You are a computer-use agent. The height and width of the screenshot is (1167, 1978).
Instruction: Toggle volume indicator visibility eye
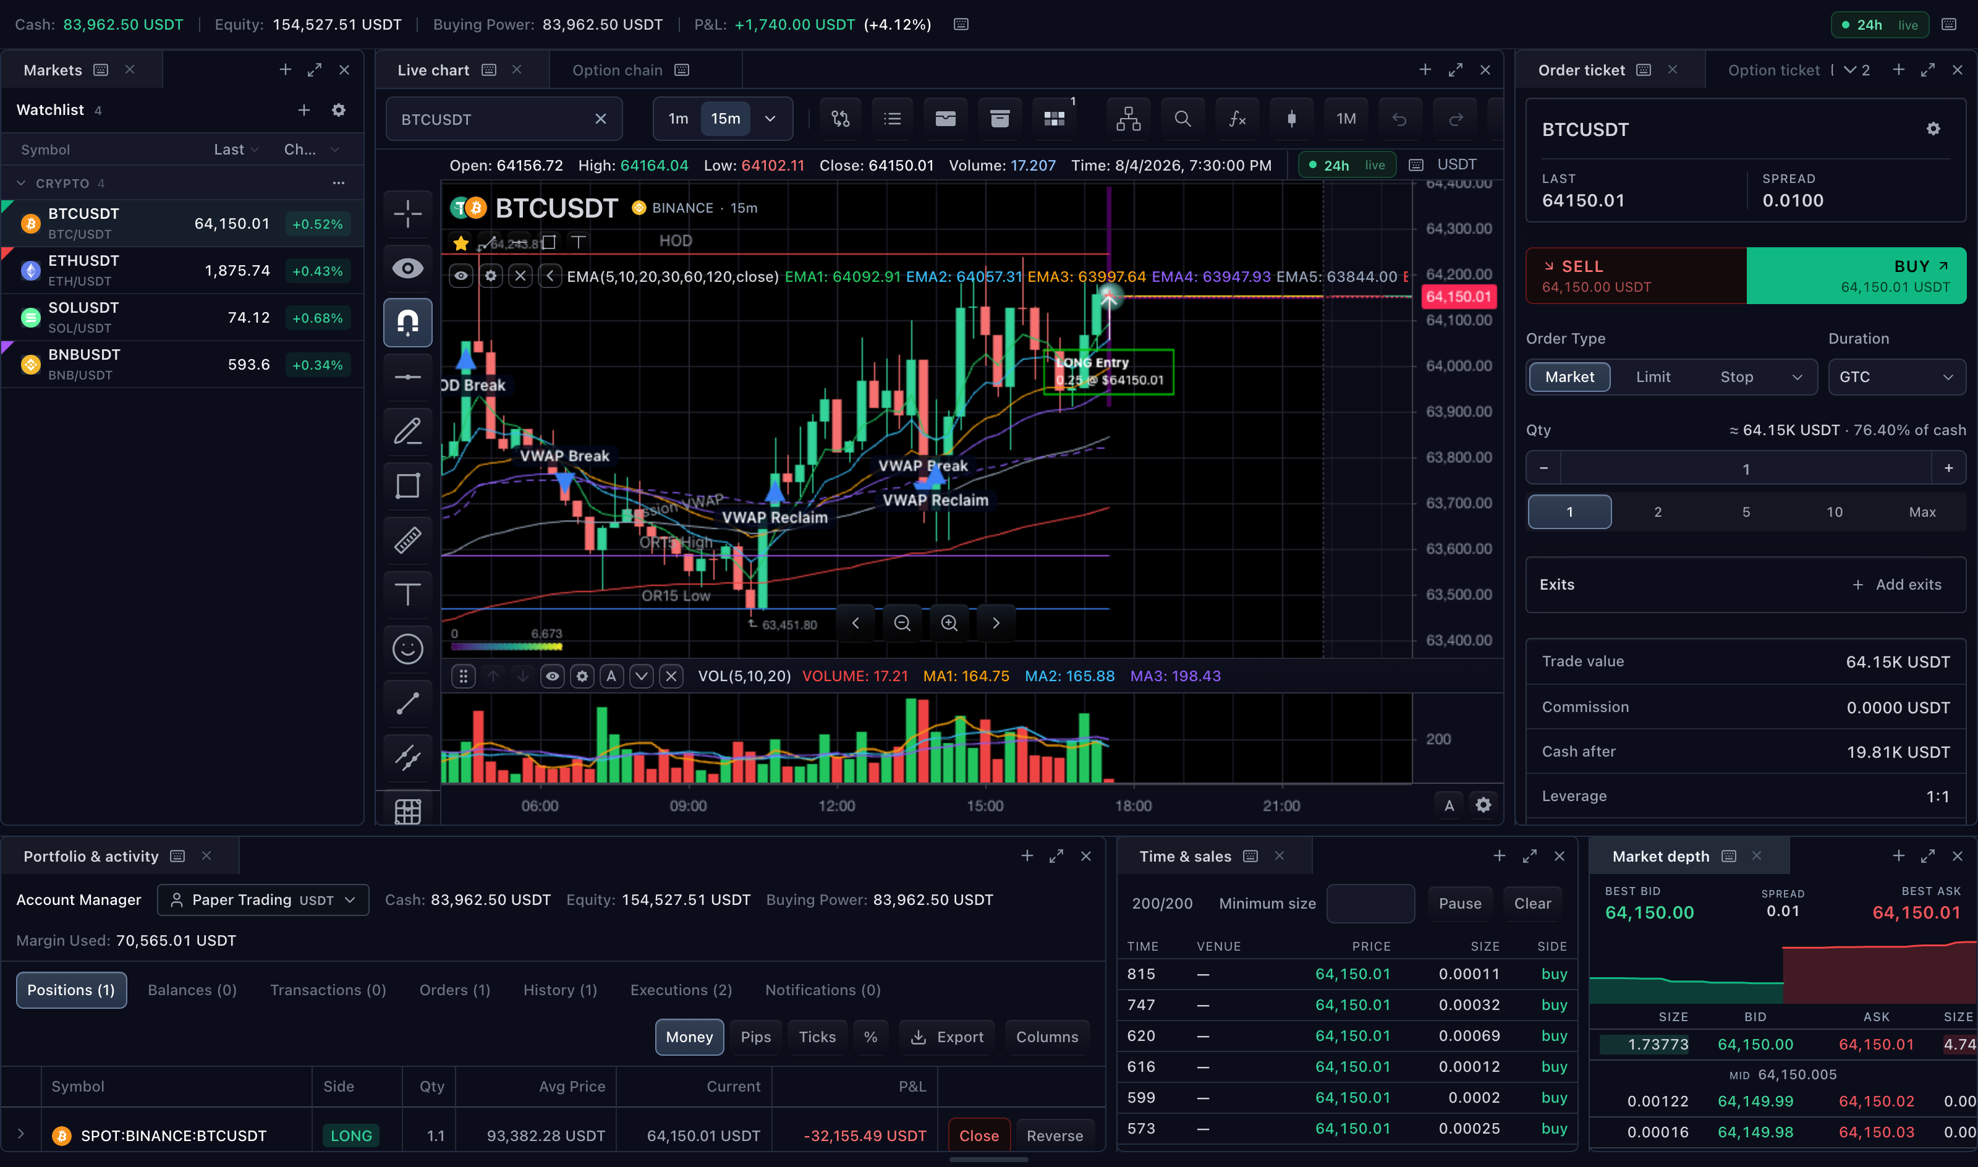[553, 676]
